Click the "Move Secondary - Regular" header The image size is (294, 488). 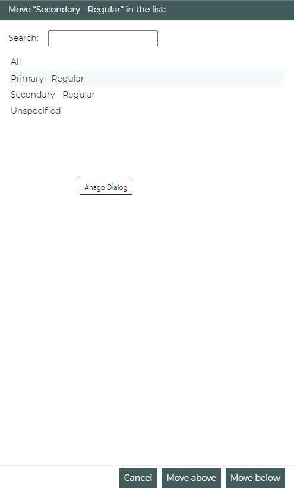coord(87,10)
